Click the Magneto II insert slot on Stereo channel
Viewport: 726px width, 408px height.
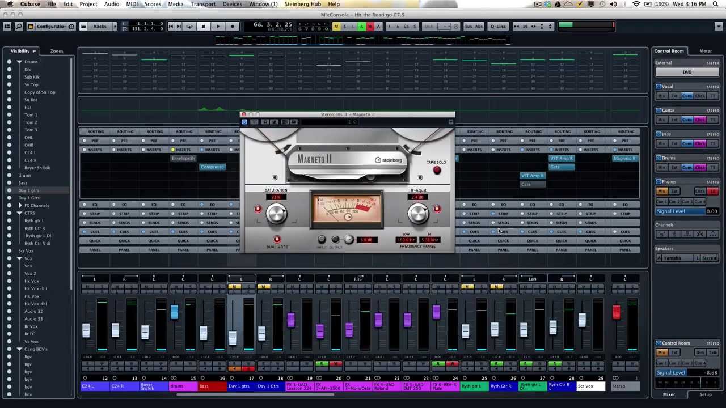coord(624,159)
